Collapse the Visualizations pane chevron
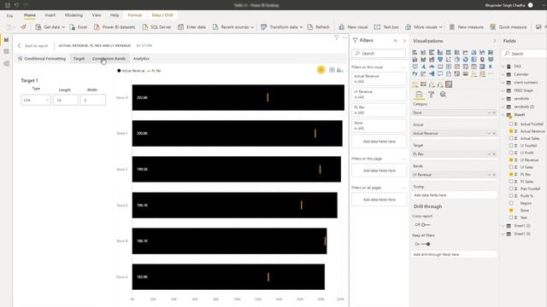 click(x=494, y=41)
